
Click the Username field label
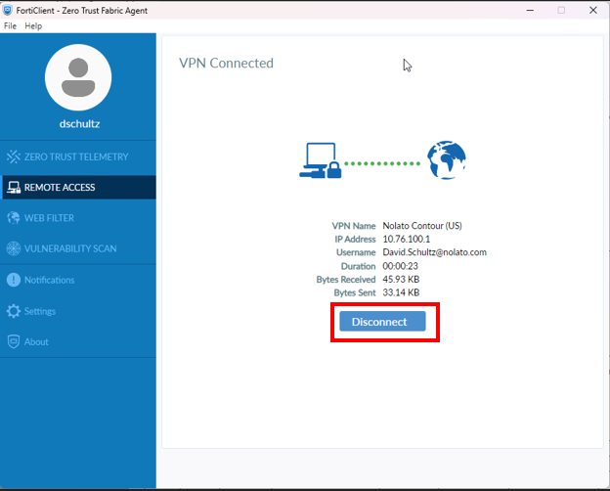[x=356, y=252]
